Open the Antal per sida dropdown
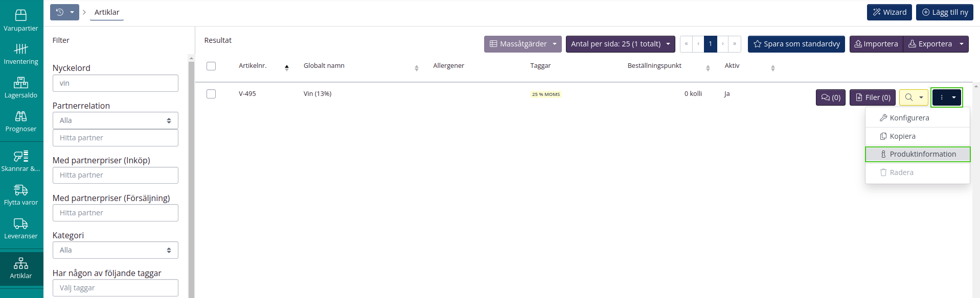 pyautogui.click(x=620, y=44)
